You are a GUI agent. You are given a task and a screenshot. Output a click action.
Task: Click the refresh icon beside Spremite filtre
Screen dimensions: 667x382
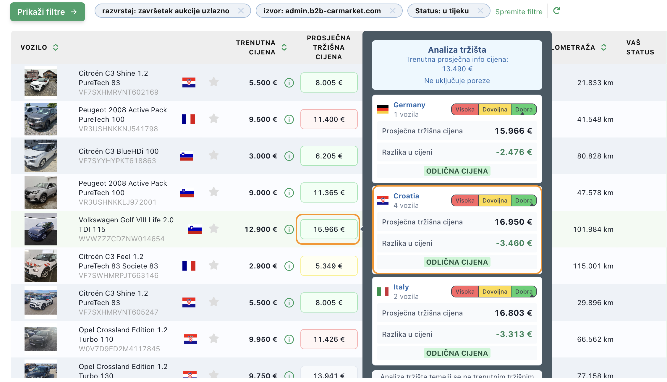point(557,11)
